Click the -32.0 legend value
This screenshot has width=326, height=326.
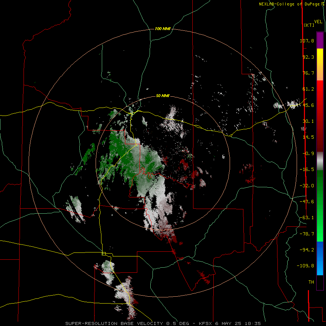tap(307, 186)
